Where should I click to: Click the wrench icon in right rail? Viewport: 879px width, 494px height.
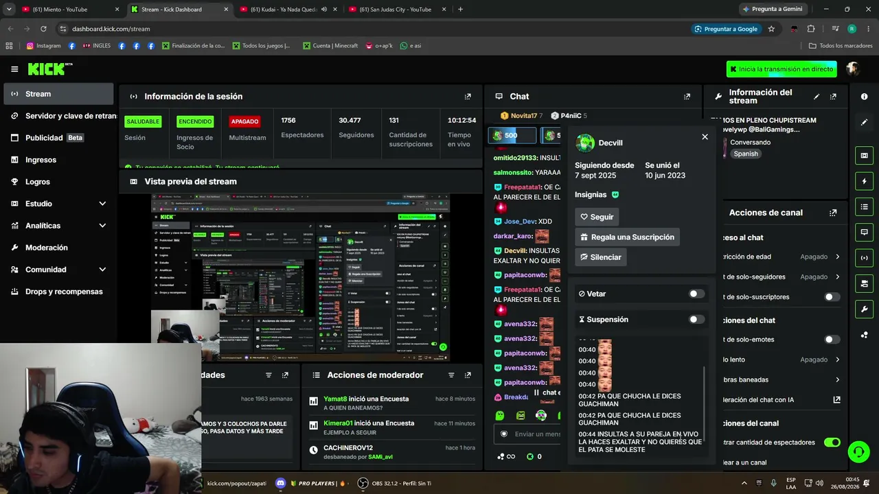point(864,309)
